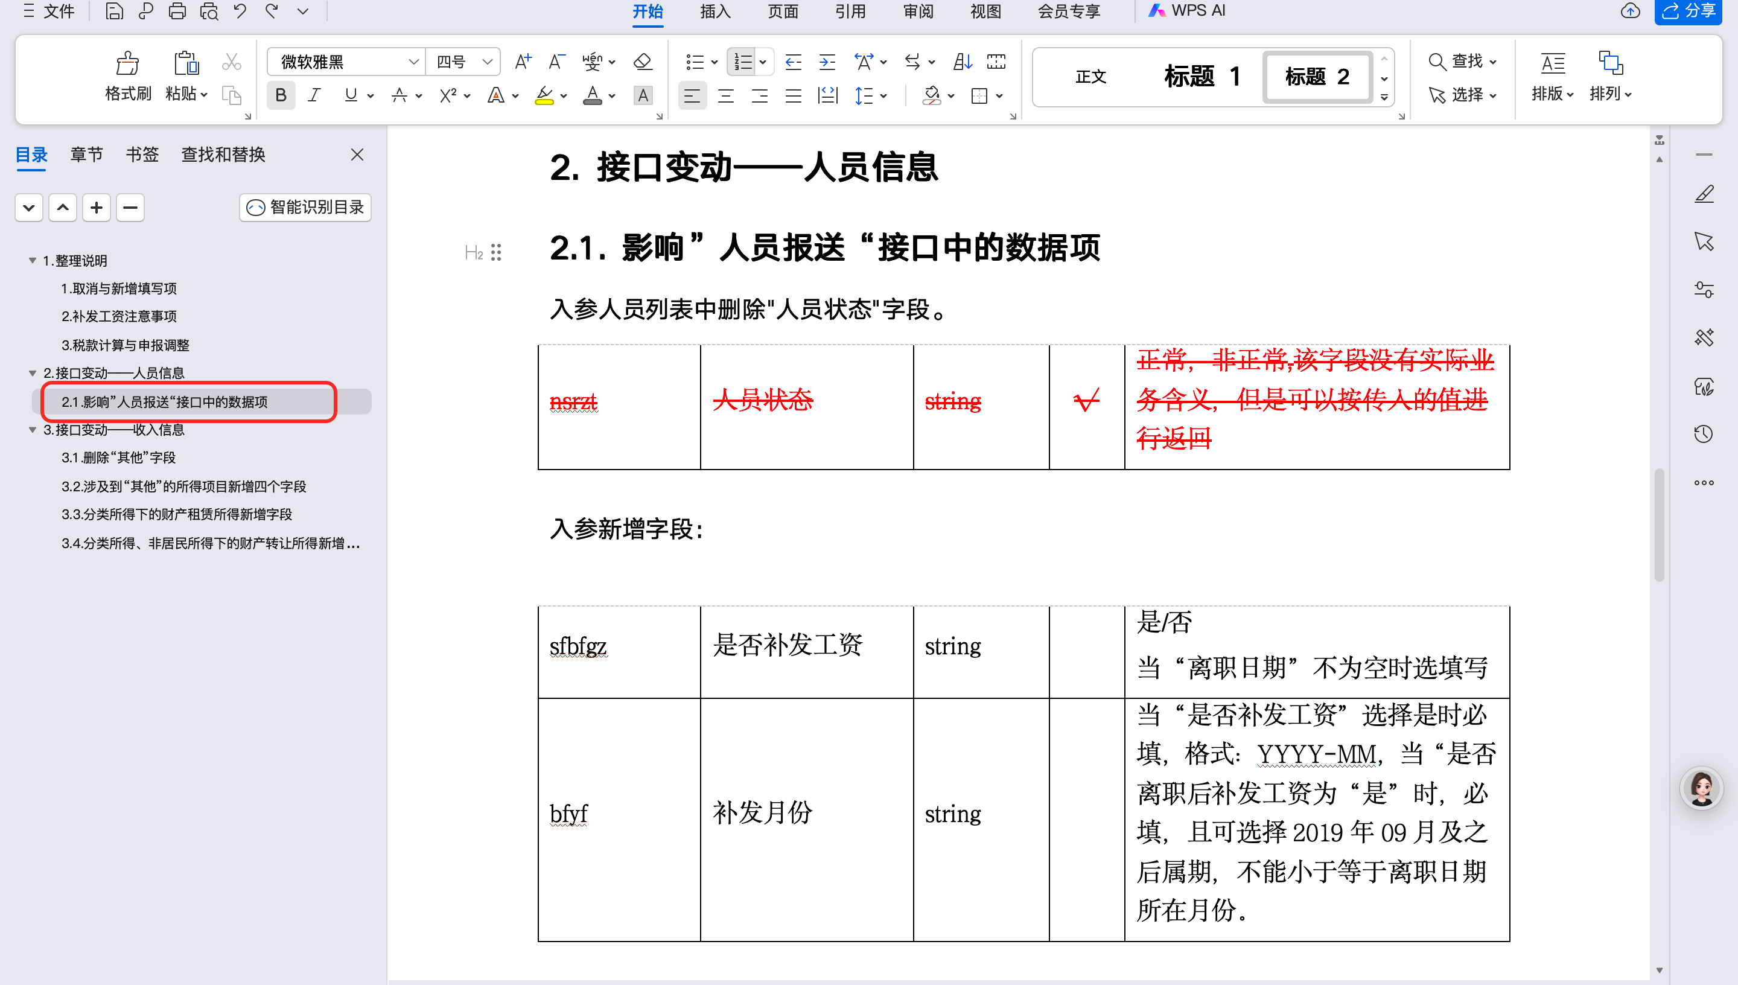Toggle Bold formatting button
This screenshot has height=985, width=1738.
point(281,95)
